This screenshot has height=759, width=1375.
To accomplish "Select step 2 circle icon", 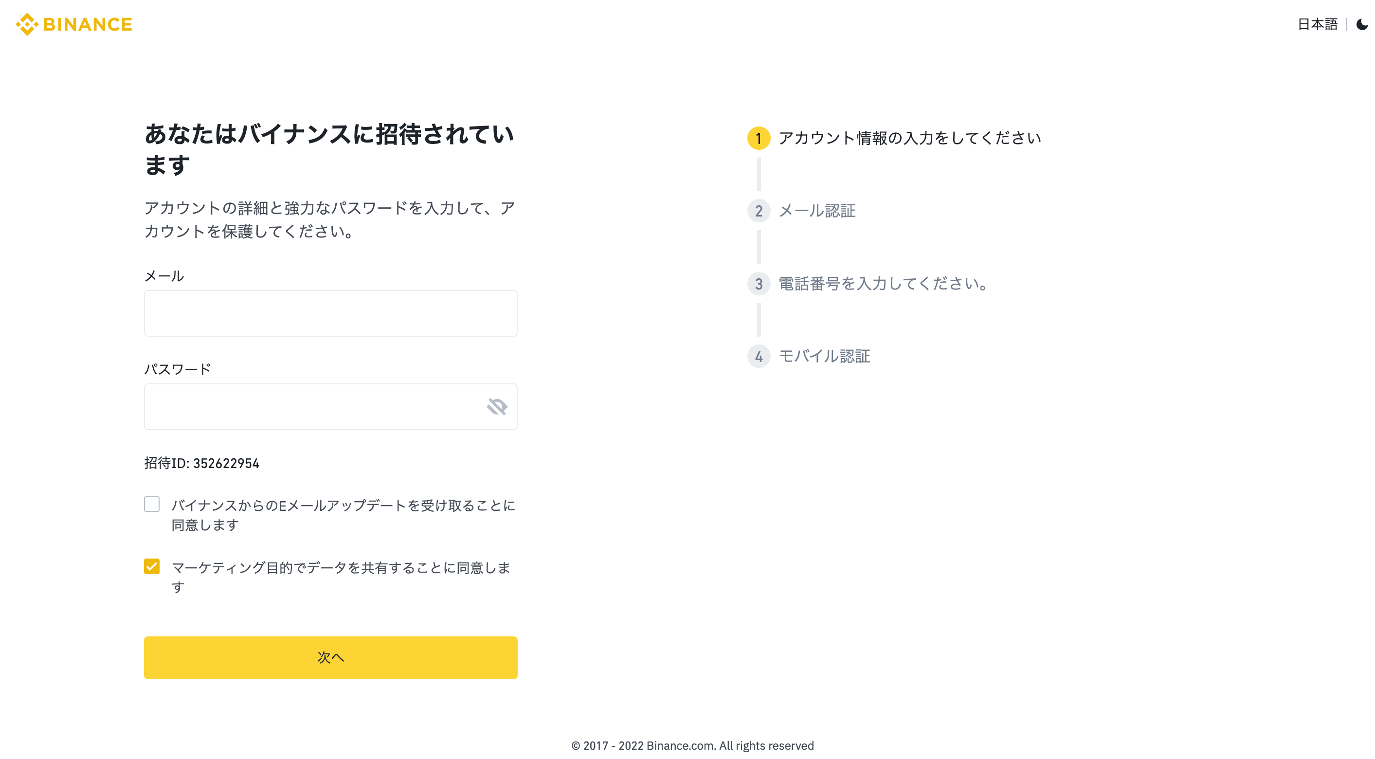I will pyautogui.click(x=759, y=211).
